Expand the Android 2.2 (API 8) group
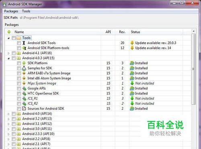This screenshot has width=201, height=149. pyautogui.click(x=8, y=139)
